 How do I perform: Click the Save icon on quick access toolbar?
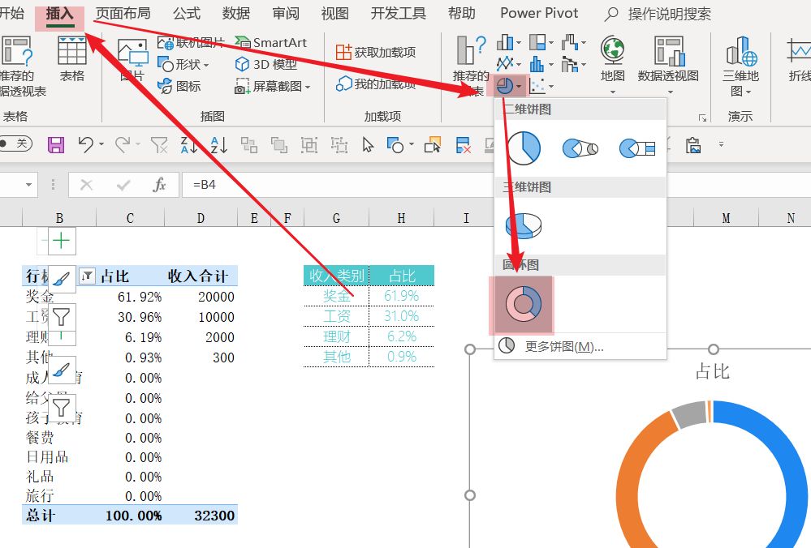(x=56, y=143)
